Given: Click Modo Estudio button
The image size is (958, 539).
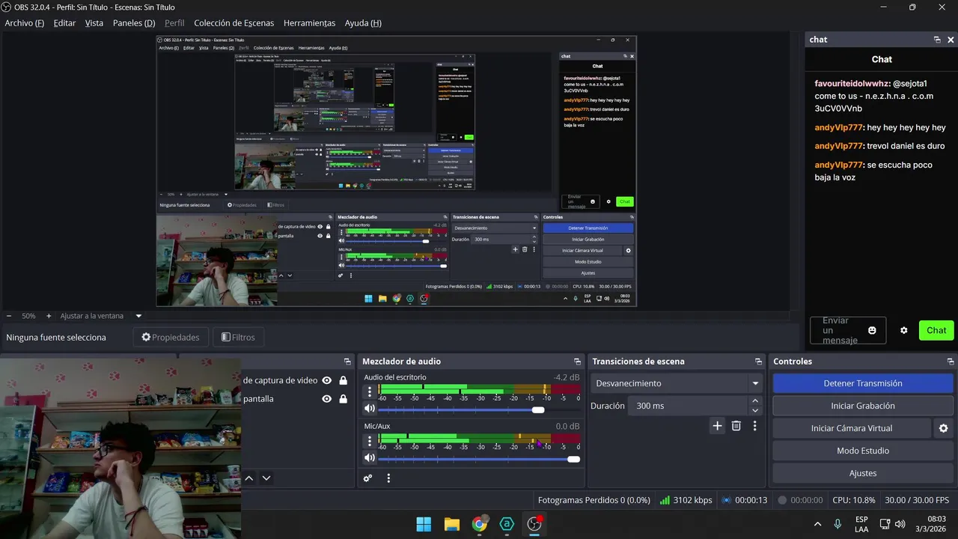Looking at the screenshot, I should click(x=863, y=451).
